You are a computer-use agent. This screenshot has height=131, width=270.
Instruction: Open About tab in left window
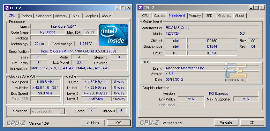click(x=106, y=16)
